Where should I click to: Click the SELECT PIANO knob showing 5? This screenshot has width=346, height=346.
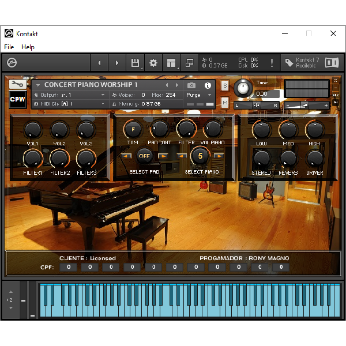pos(200,156)
